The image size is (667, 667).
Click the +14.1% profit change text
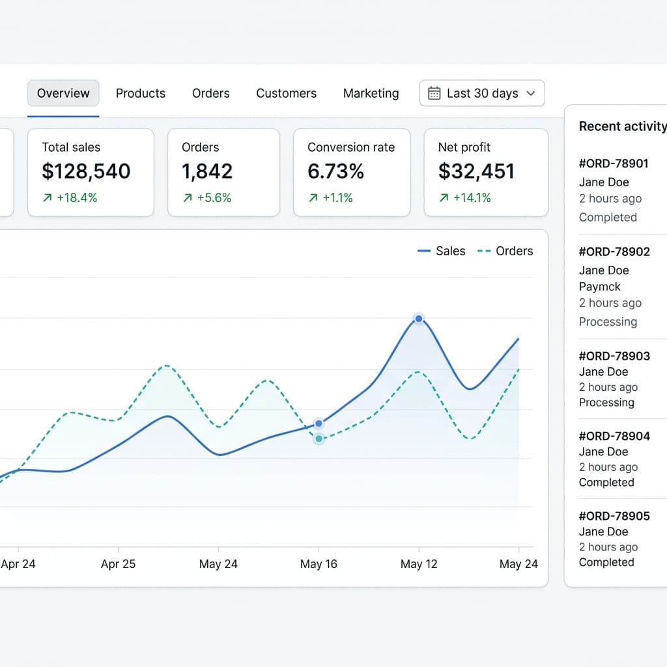pyautogui.click(x=472, y=198)
